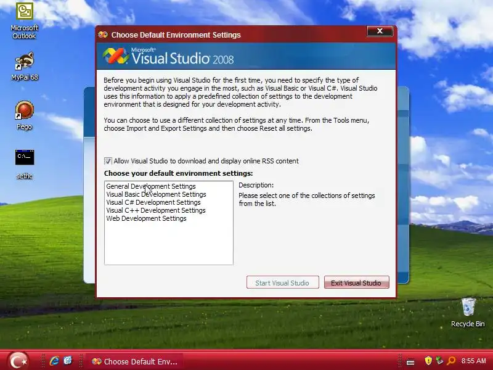Click the Choose Default Env... taskbar button

click(134, 361)
